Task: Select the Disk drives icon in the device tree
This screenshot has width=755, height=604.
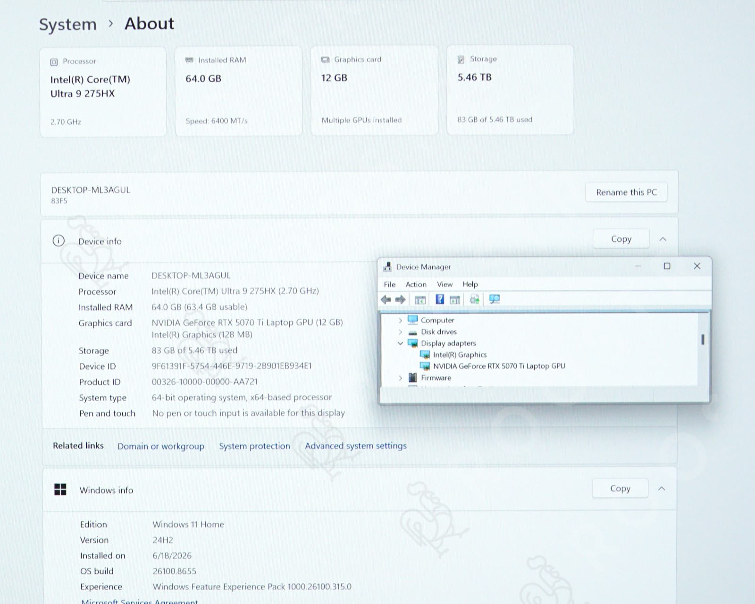Action: [413, 332]
